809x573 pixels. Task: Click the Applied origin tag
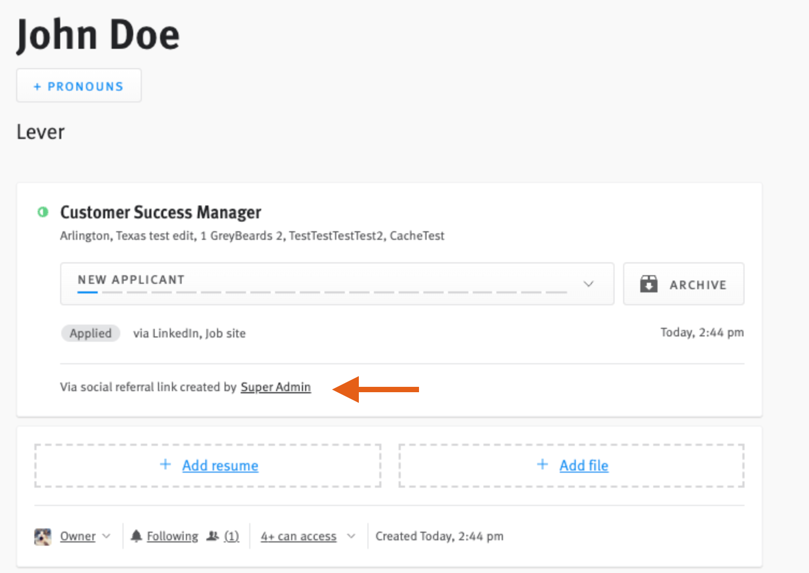tap(90, 333)
